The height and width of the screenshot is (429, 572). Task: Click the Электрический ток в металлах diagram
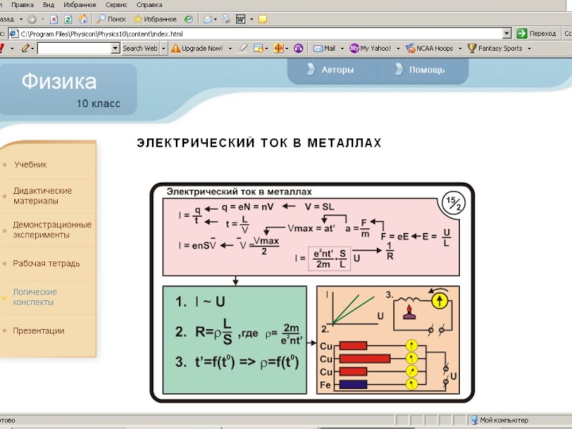pyautogui.click(x=312, y=292)
